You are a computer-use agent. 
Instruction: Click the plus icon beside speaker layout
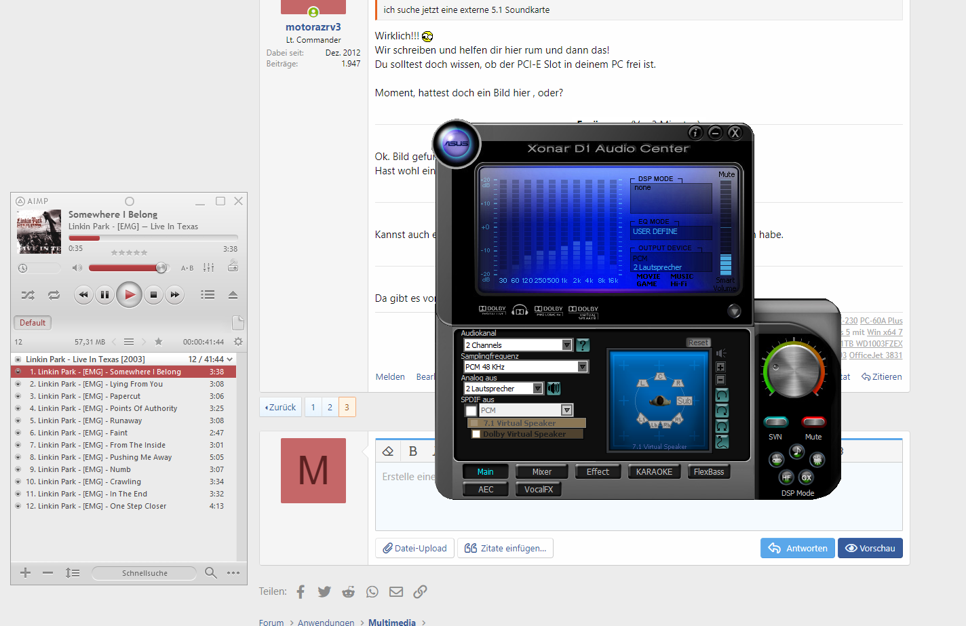tap(721, 367)
